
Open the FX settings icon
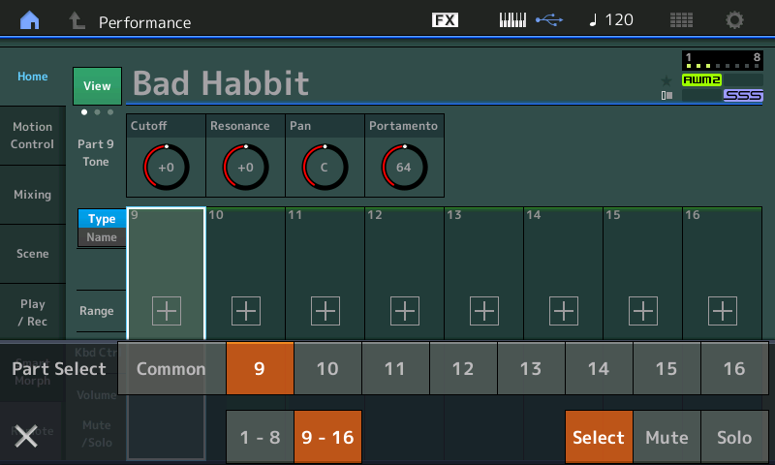tap(445, 20)
